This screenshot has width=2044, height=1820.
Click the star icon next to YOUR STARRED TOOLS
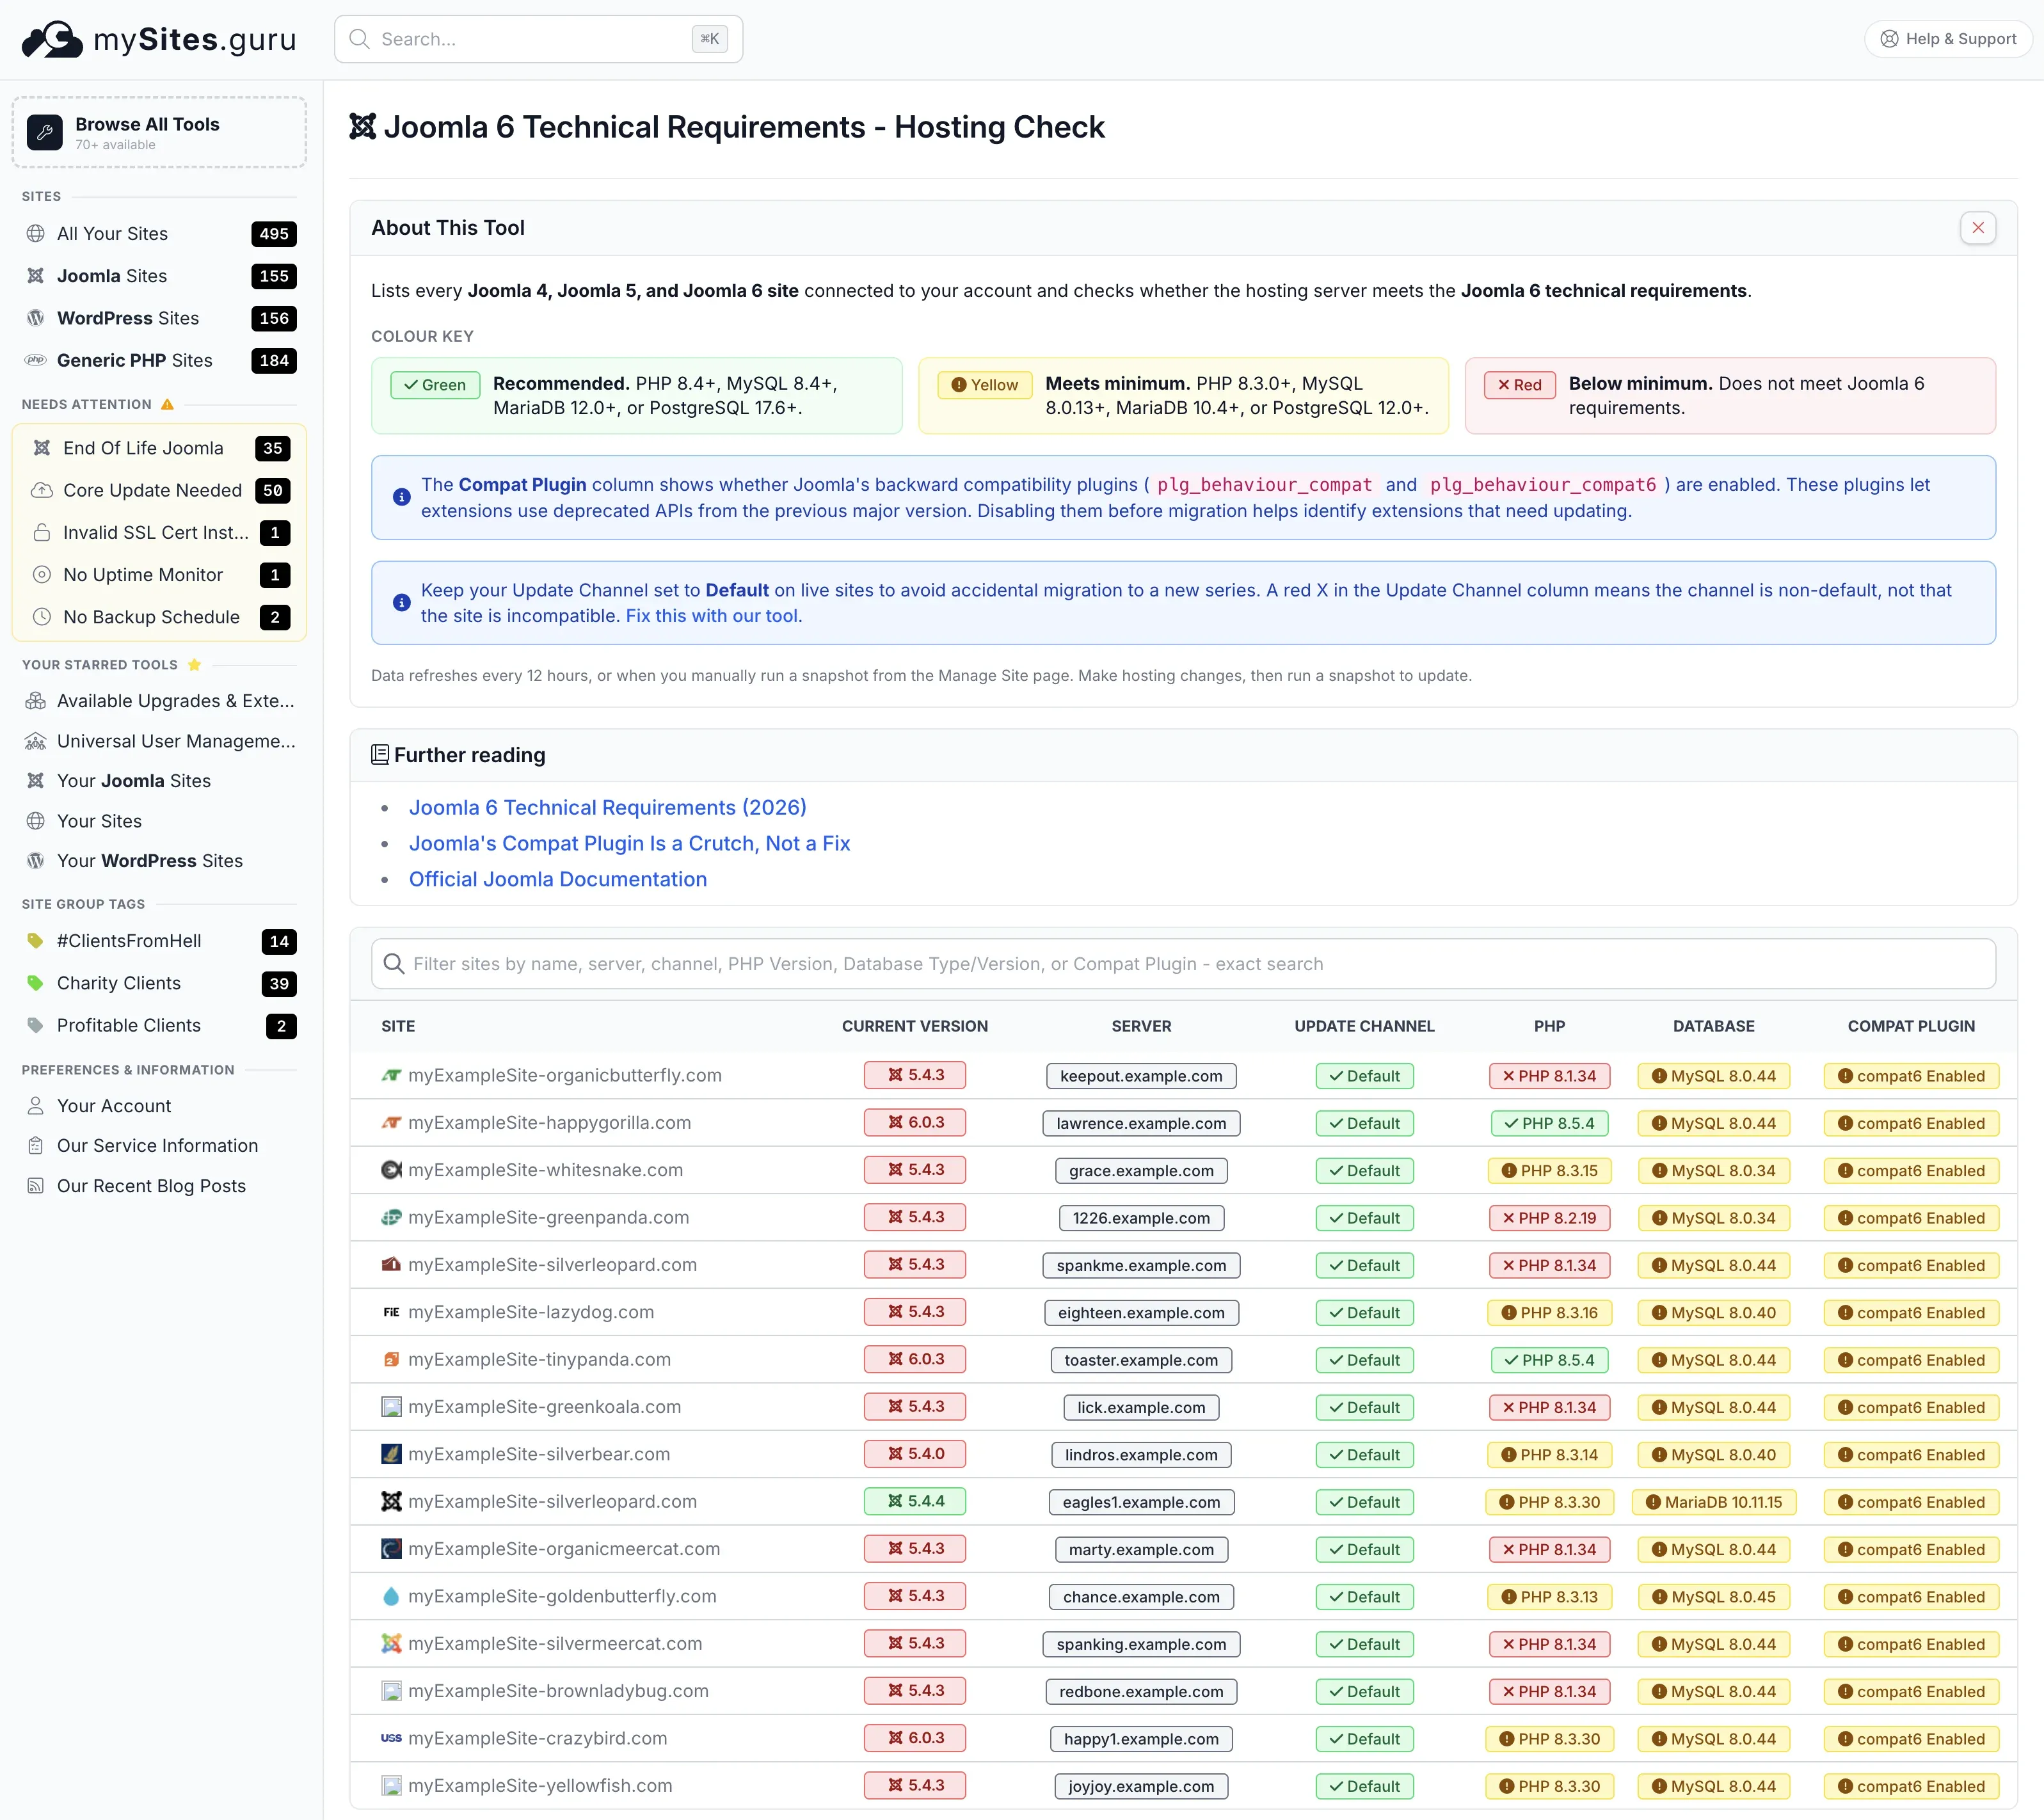click(x=194, y=664)
